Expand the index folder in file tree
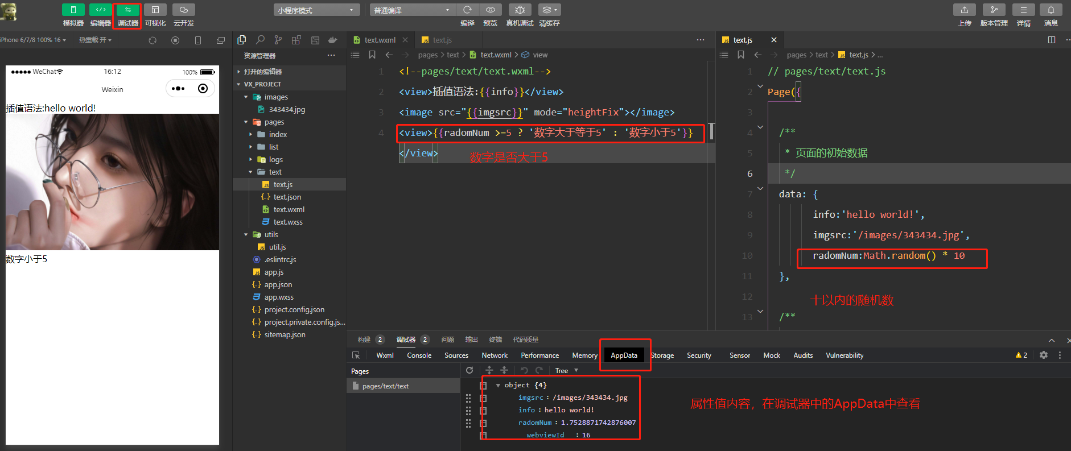Screen dimensions: 1071x451 (278, 134)
